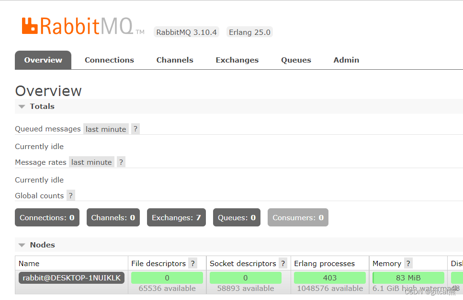463x300 pixels.
Task: Open the Message rates last minute selector
Action: click(x=91, y=162)
